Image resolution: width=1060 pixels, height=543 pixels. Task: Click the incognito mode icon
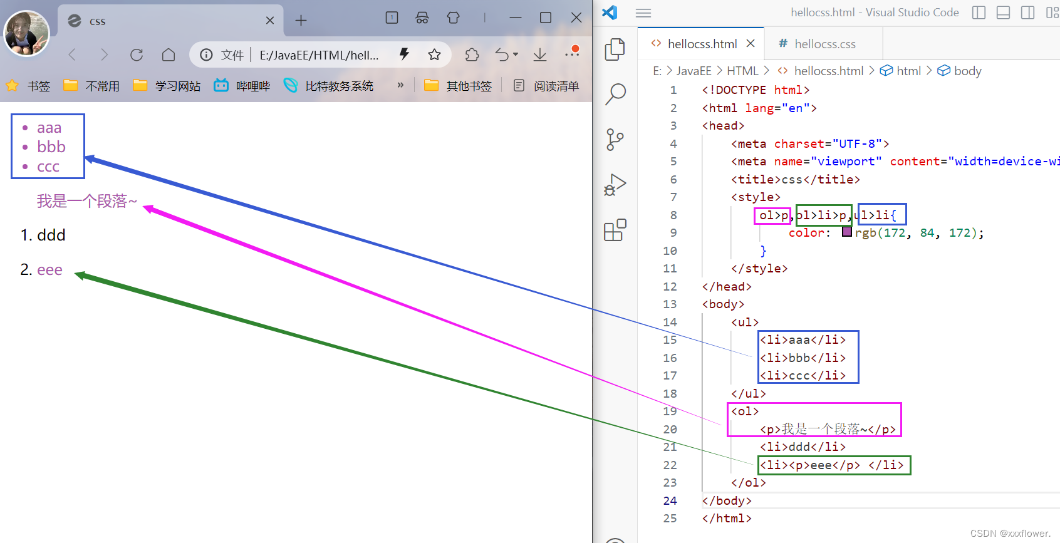coord(422,18)
